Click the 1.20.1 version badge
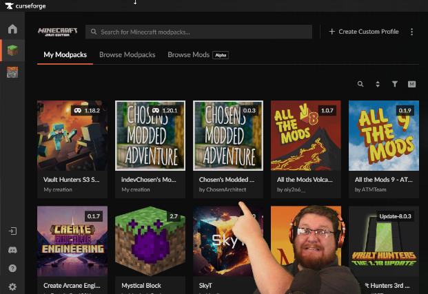The width and height of the screenshot is (428, 294). click(x=165, y=110)
